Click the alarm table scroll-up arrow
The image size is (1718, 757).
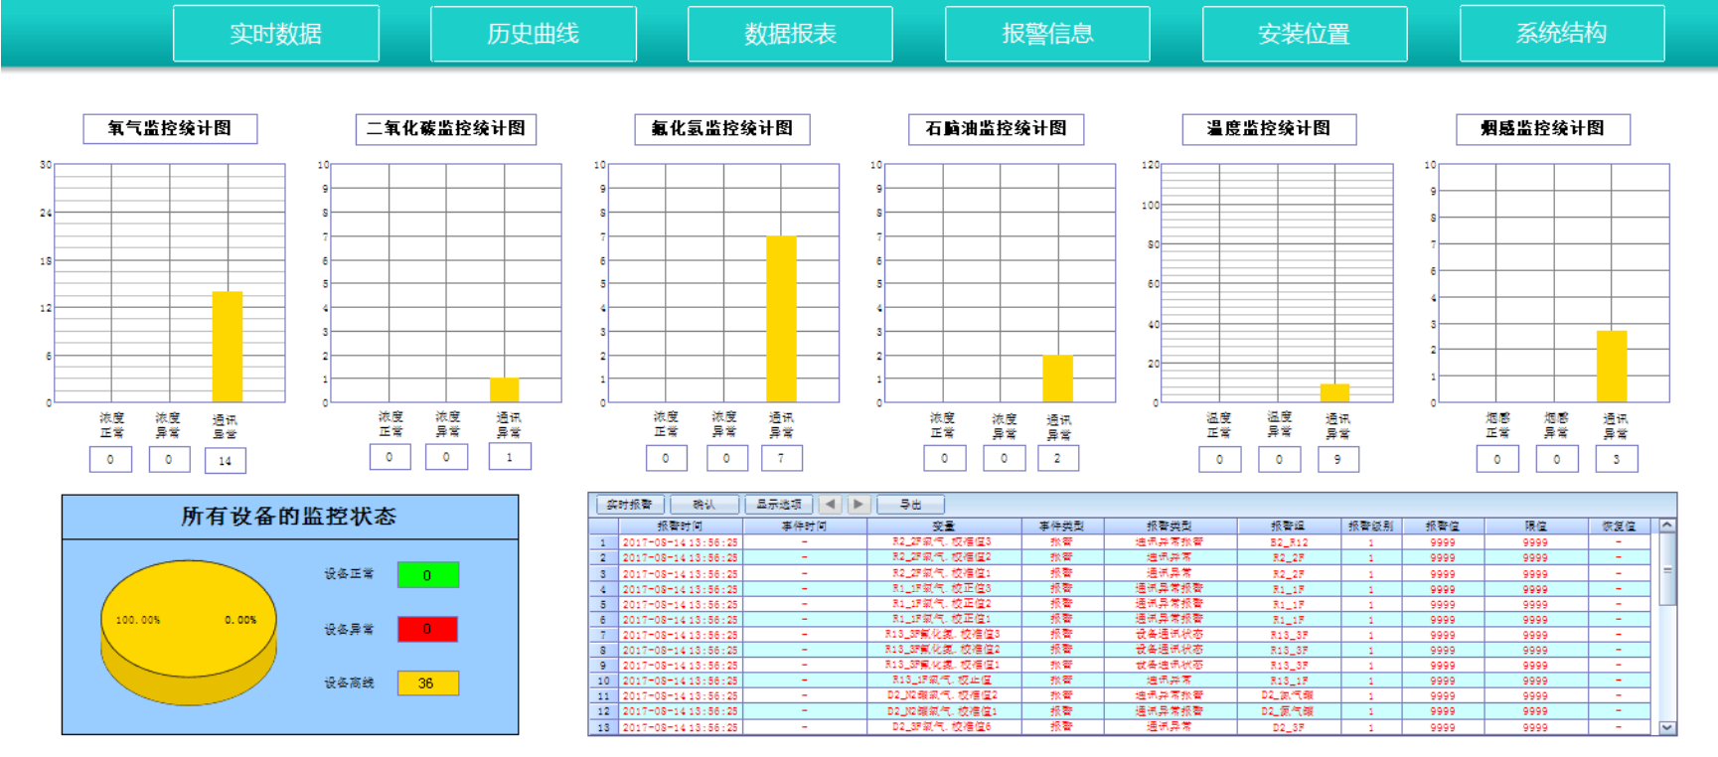pyautogui.click(x=1667, y=526)
